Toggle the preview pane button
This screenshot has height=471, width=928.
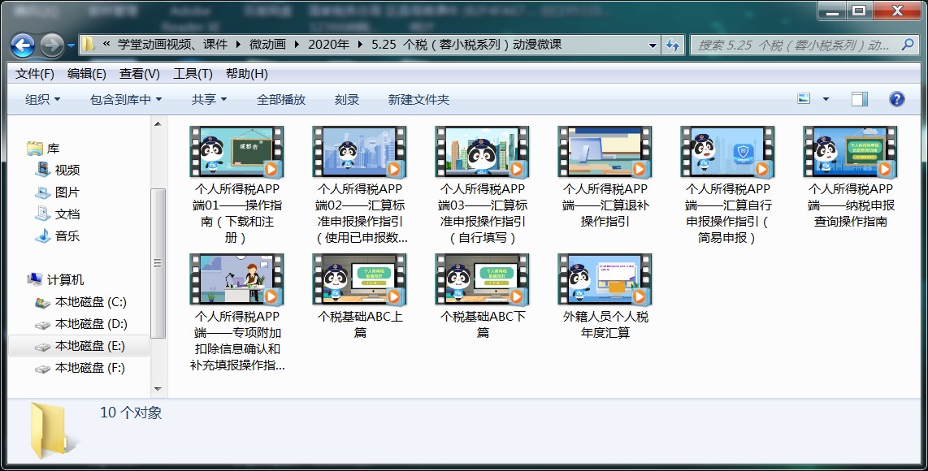[x=859, y=99]
